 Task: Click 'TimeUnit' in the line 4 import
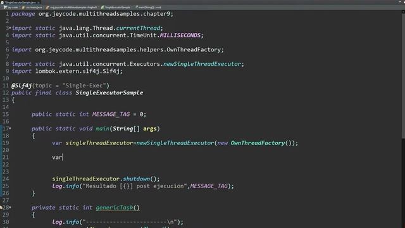[144, 35]
